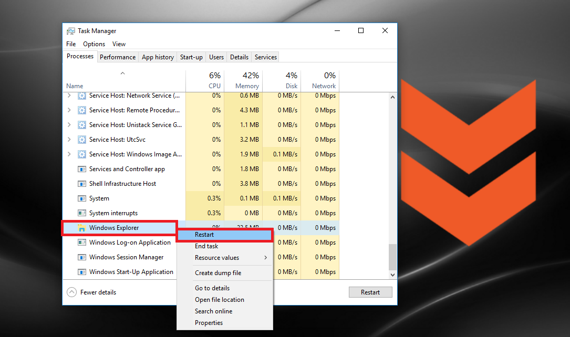Click the scrollbar up arrow
This screenshot has height=337, width=570.
click(392, 97)
